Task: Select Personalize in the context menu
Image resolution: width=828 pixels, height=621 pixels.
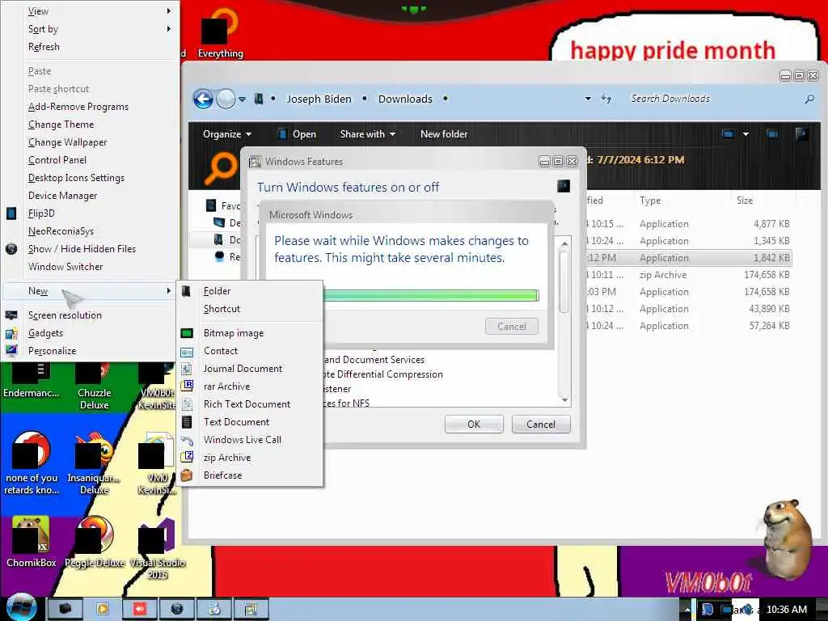Action: [x=53, y=351]
